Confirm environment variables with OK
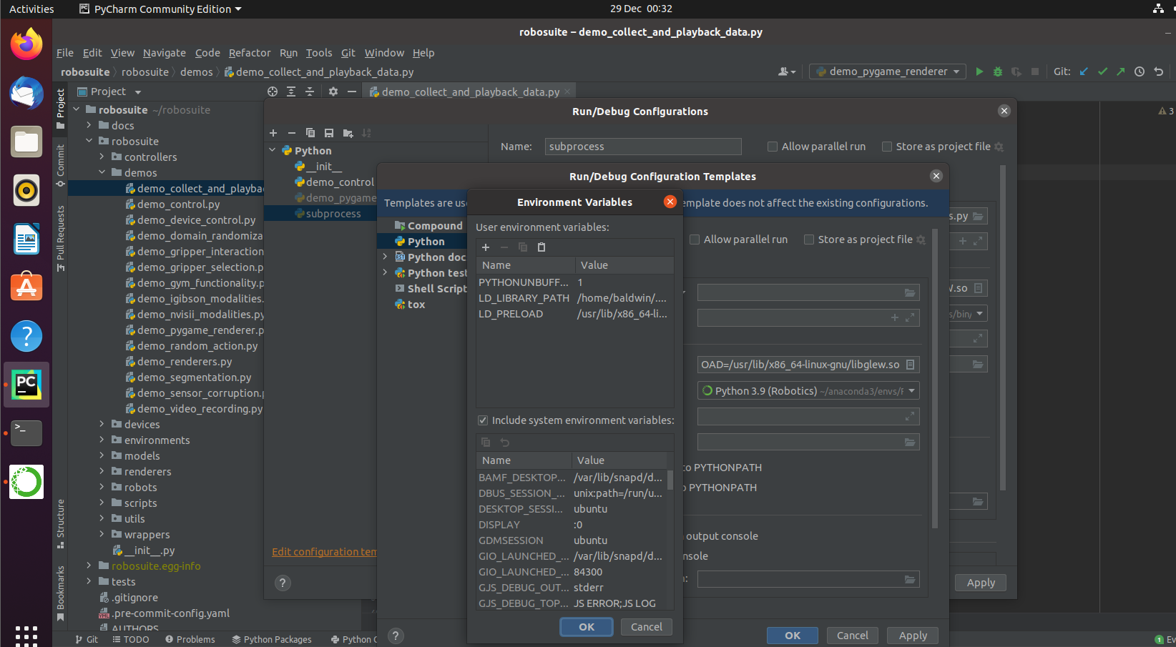The image size is (1176, 647). tap(586, 627)
